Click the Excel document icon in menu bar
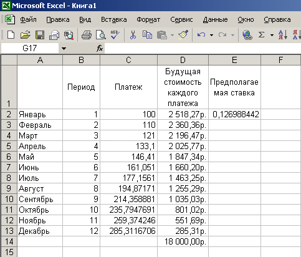The image size is (301, 257). pos(10,19)
